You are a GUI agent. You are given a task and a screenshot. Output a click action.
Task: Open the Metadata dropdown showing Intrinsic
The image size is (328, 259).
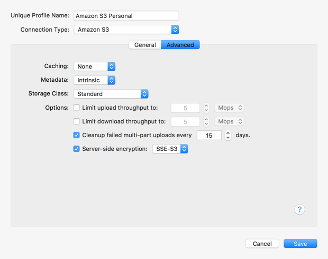point(94,80)
